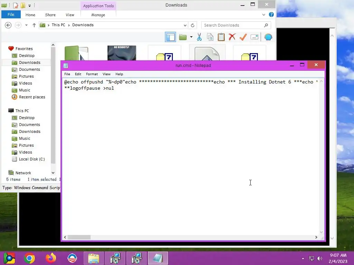Click navigation pane scroll up arrow

coord(53,45)
